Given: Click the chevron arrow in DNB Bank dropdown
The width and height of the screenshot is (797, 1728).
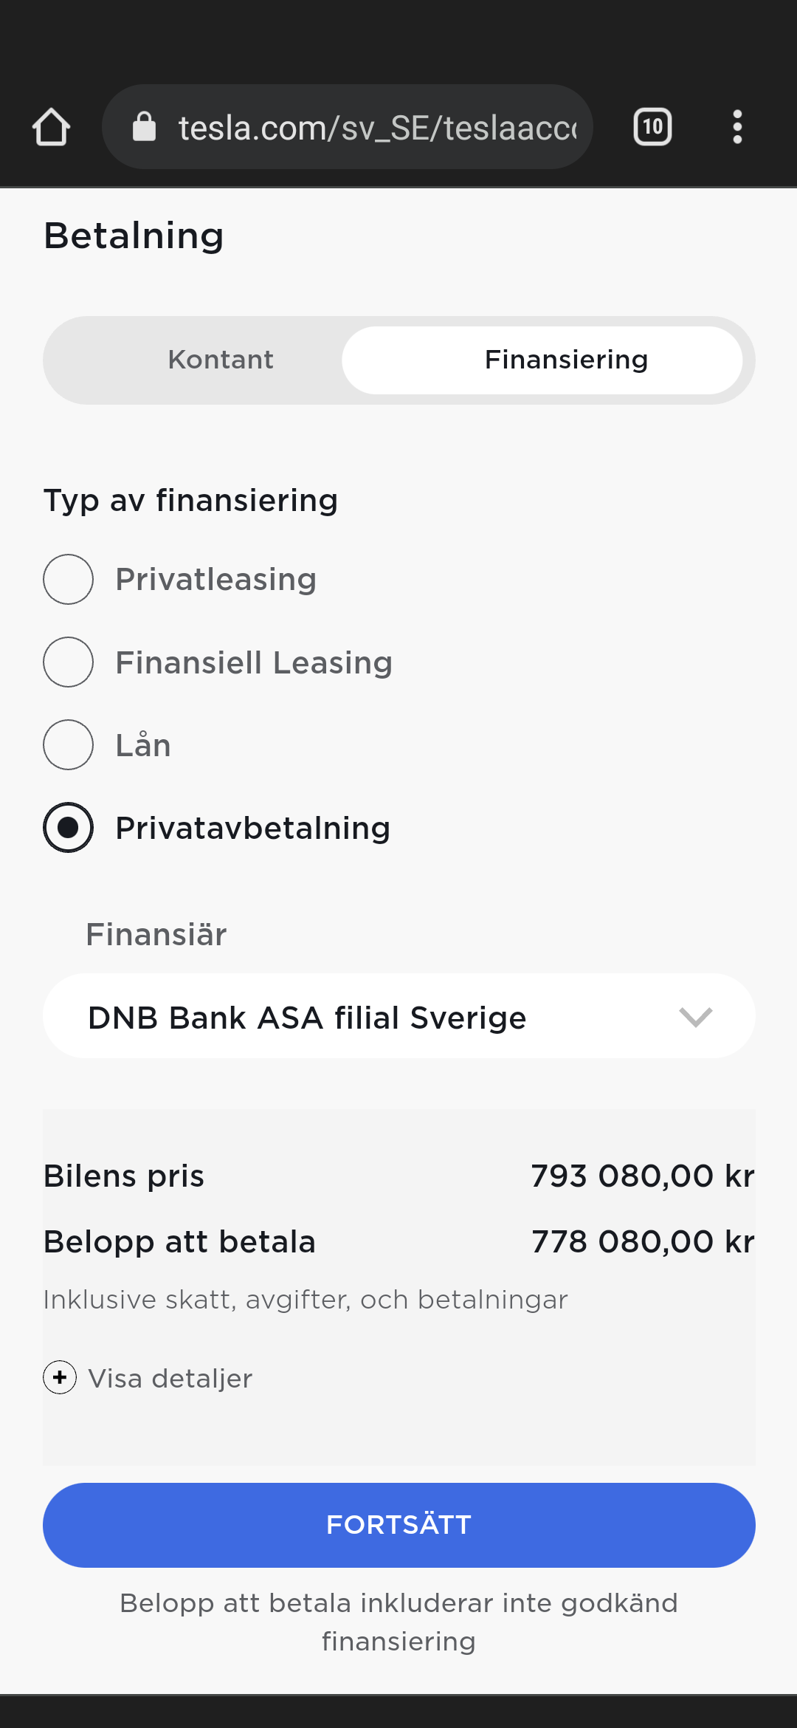Looking at the screenshot, I should pyautogui.click(x=695, y=1017).
